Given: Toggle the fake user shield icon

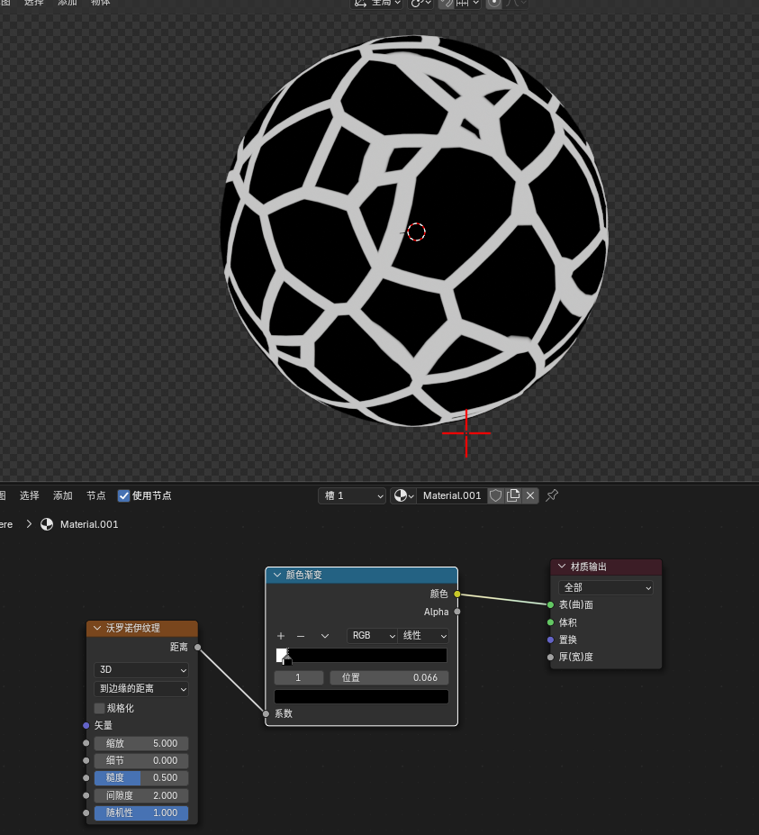Looking at the screenshot, I should click(x=495, y=495).
